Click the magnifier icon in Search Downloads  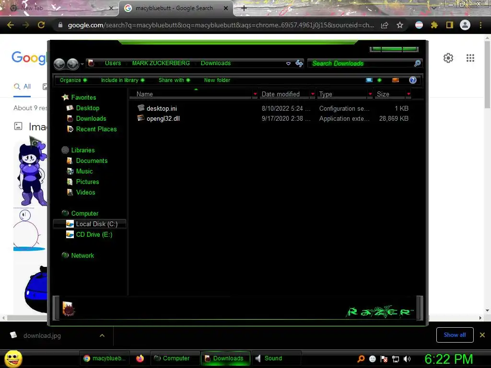pyautogui.click(x=417, y=64)
